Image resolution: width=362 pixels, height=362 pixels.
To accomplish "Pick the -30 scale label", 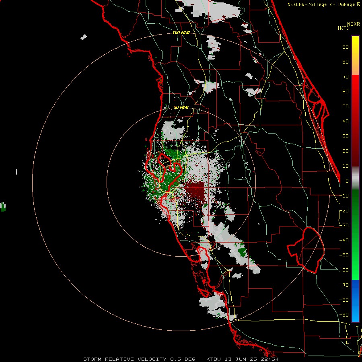I will pos(344,226).
